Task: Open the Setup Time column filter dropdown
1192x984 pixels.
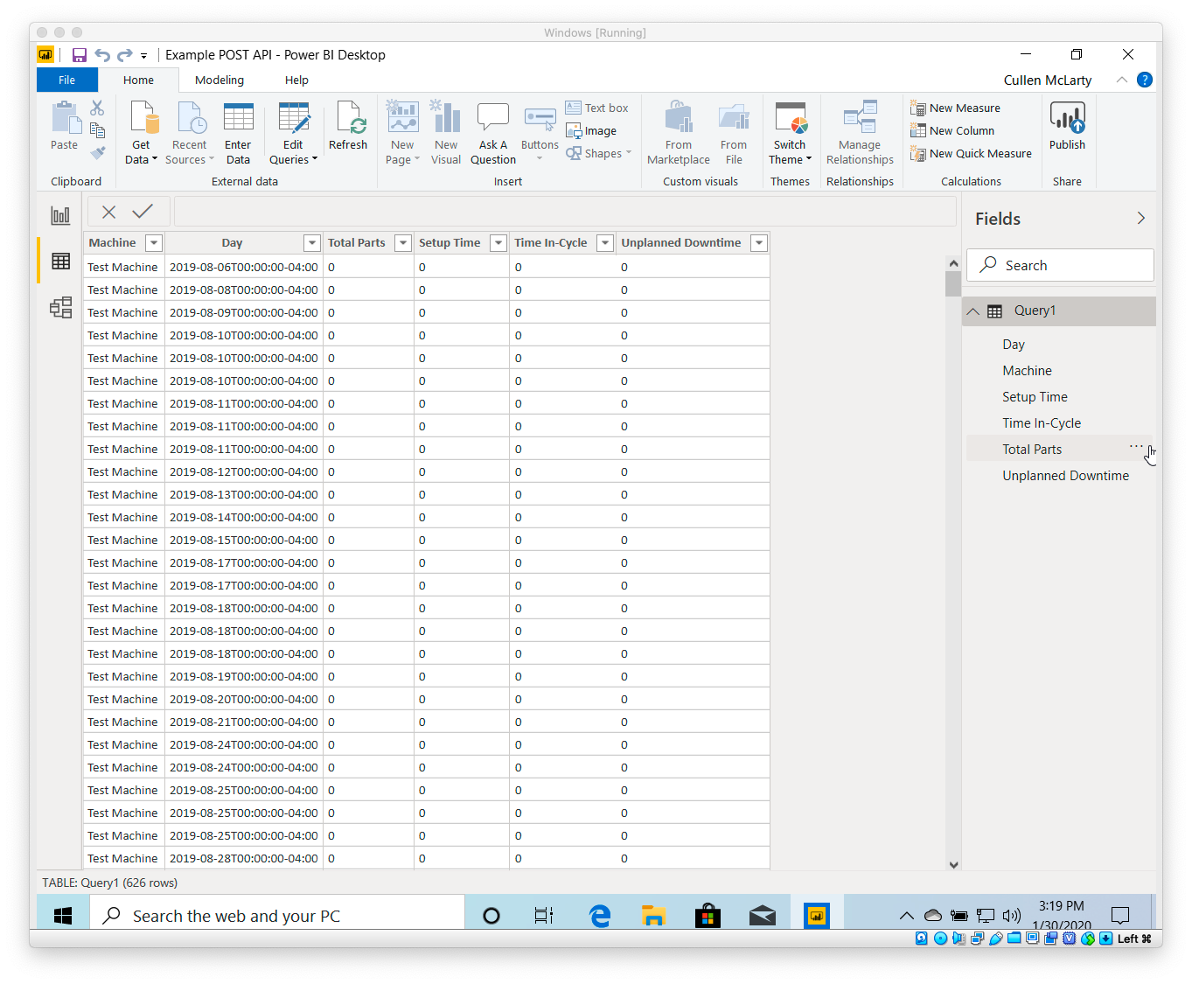Action: pyautogui.click(x=498, y=243)
